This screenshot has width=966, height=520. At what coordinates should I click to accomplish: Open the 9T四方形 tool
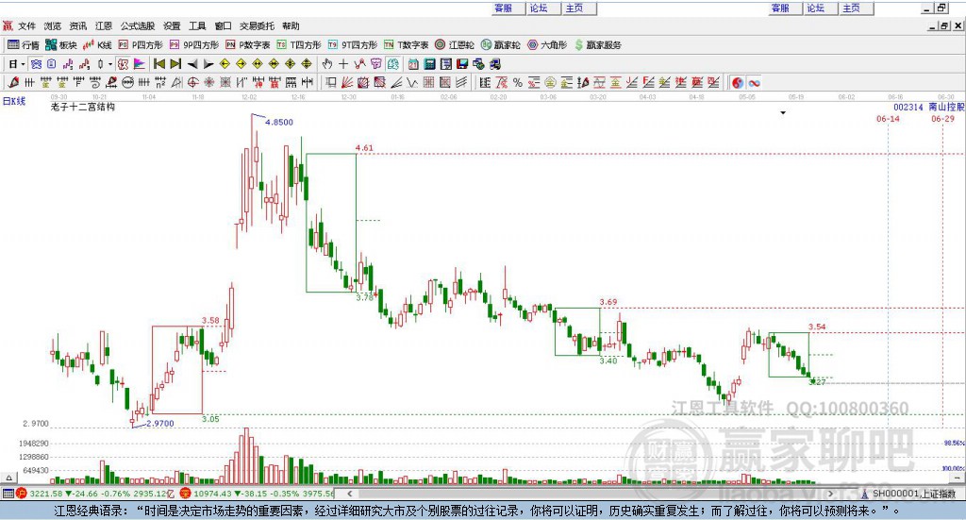[x=353, y=45]
